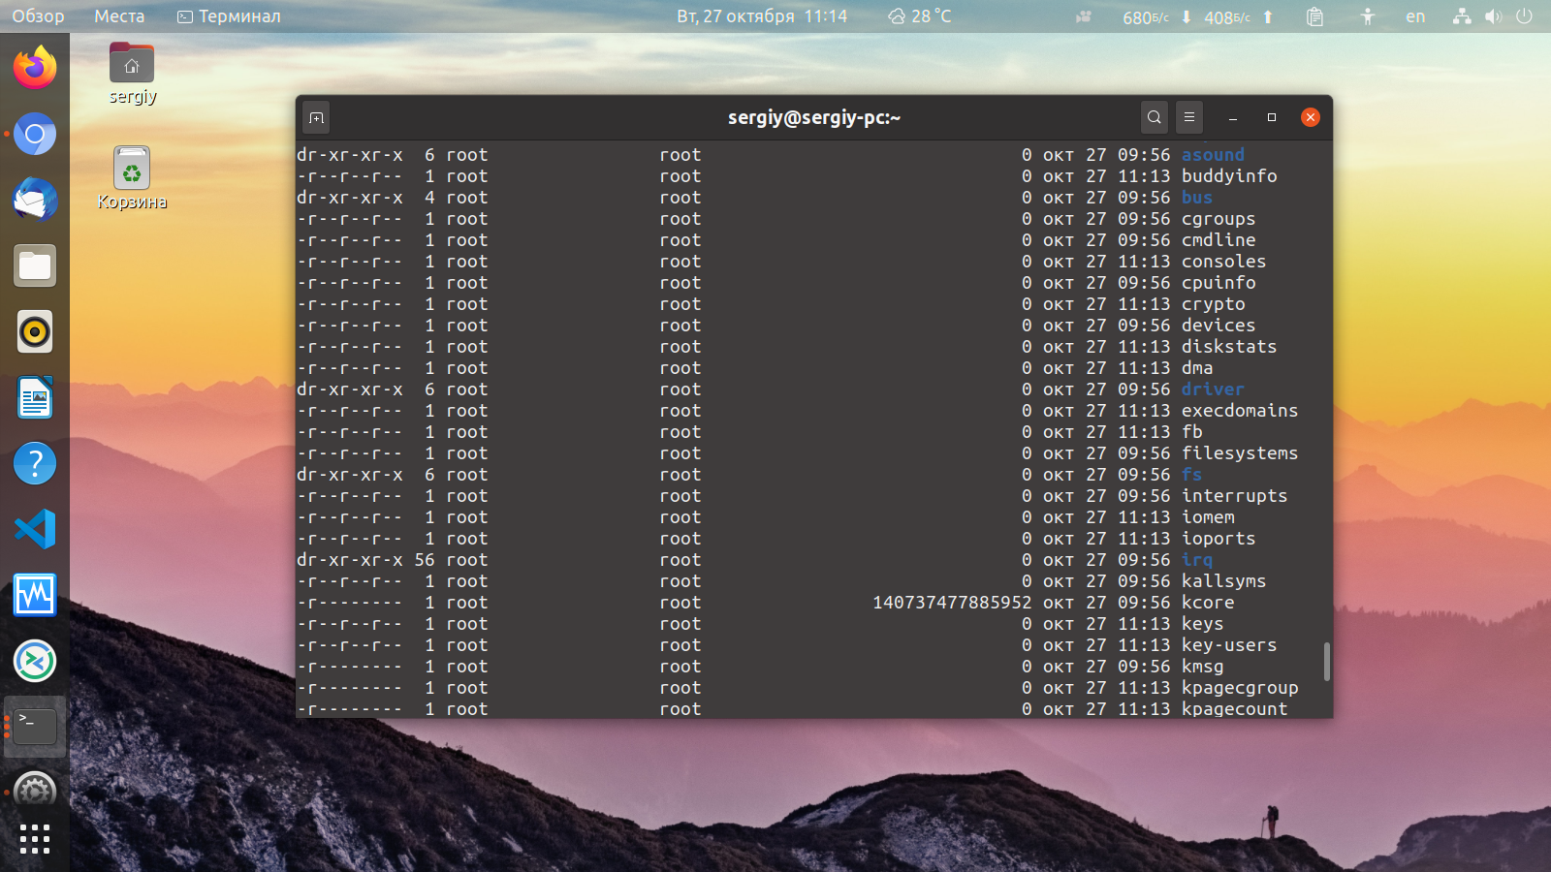This screenshot has width=1551, height=872.
Task: Open the Обзор activities overview
Action: pyautogui.click(x=38, y=16)
